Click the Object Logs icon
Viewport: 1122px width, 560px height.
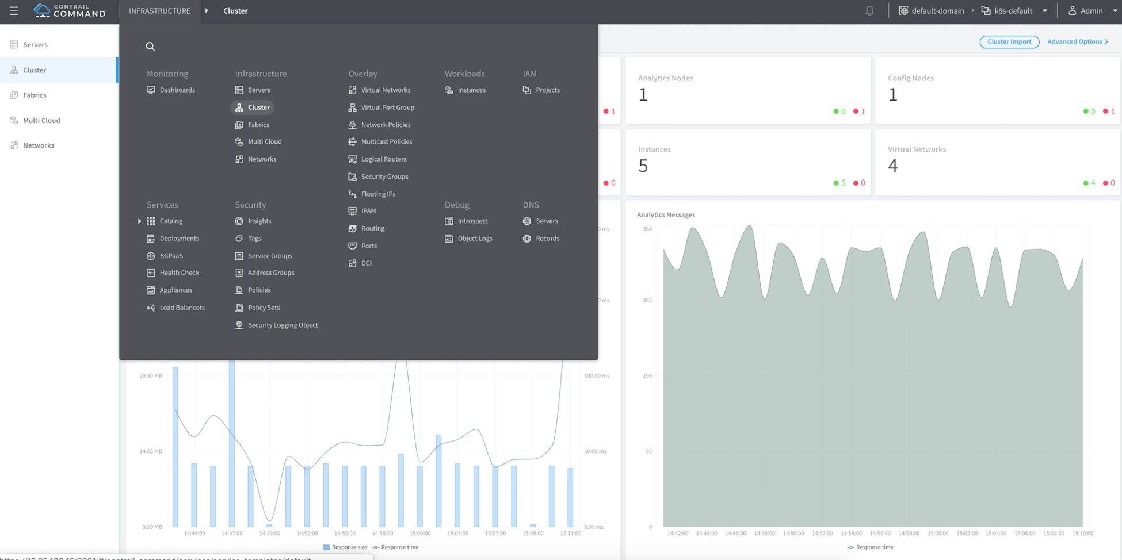(449, 239)
